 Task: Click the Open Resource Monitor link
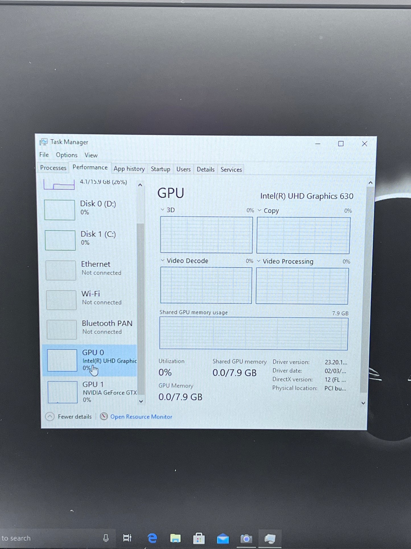coord(141,417)
